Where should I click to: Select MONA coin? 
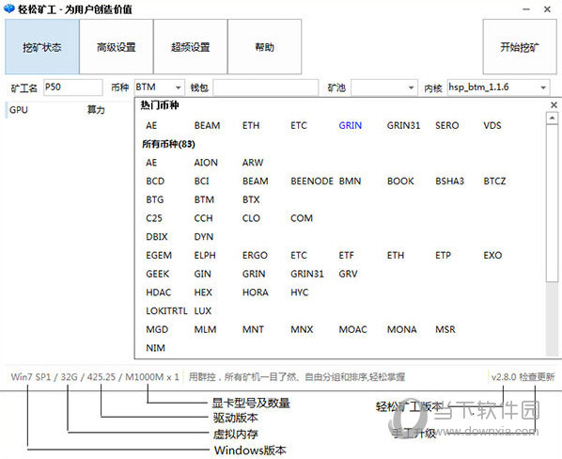(402, 329)
